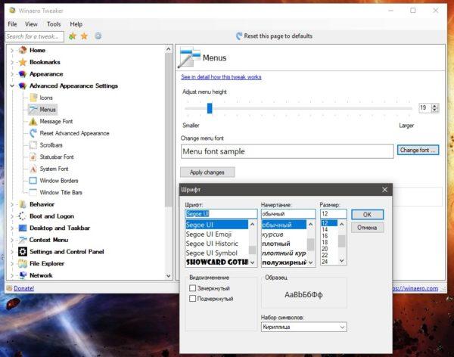This screenshot has width=454, height=357.
Task: Expand the Behavior tree node
Action: click(x=12, y=204)
